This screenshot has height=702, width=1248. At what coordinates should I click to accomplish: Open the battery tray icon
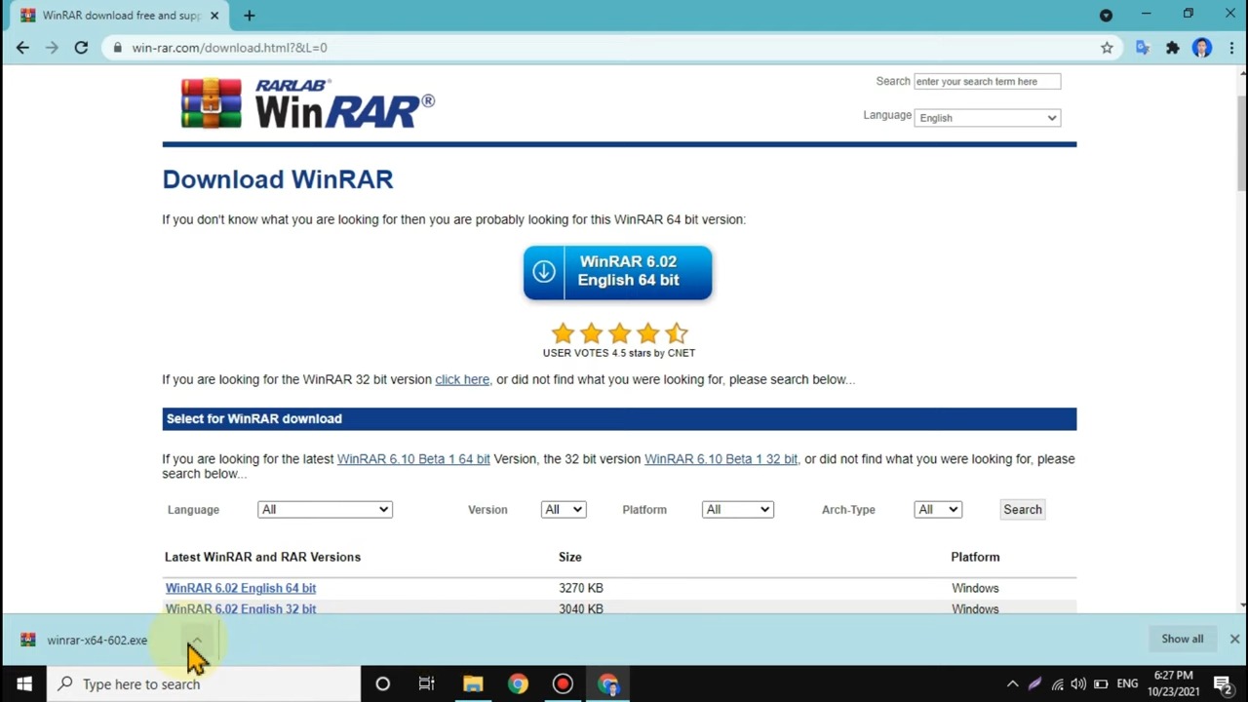1101,683
